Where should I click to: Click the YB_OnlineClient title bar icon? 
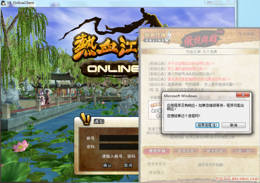[4, 3]
